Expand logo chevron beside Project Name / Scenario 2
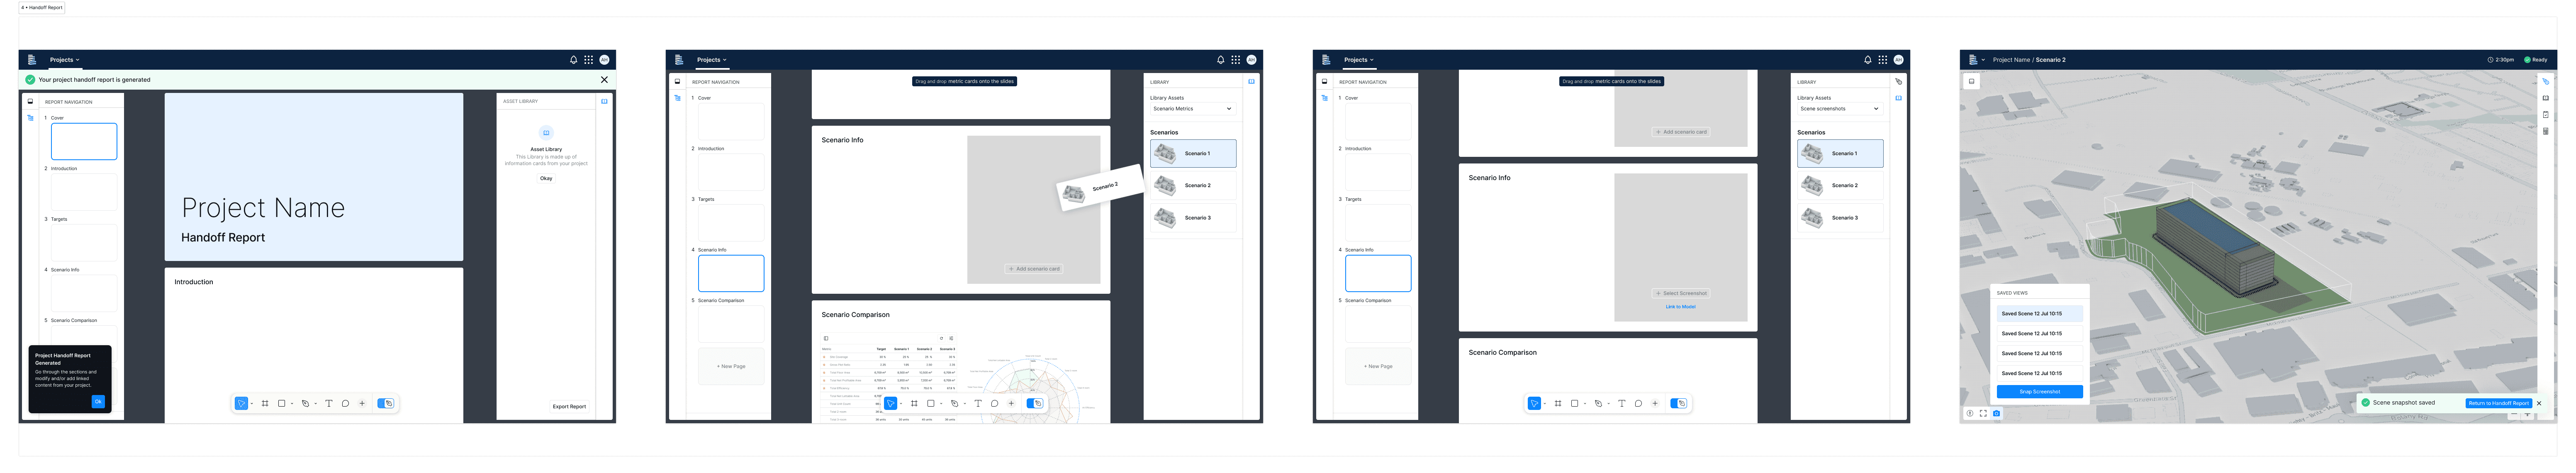This screenshot has height=473, width=2576. pos(1983,60)
